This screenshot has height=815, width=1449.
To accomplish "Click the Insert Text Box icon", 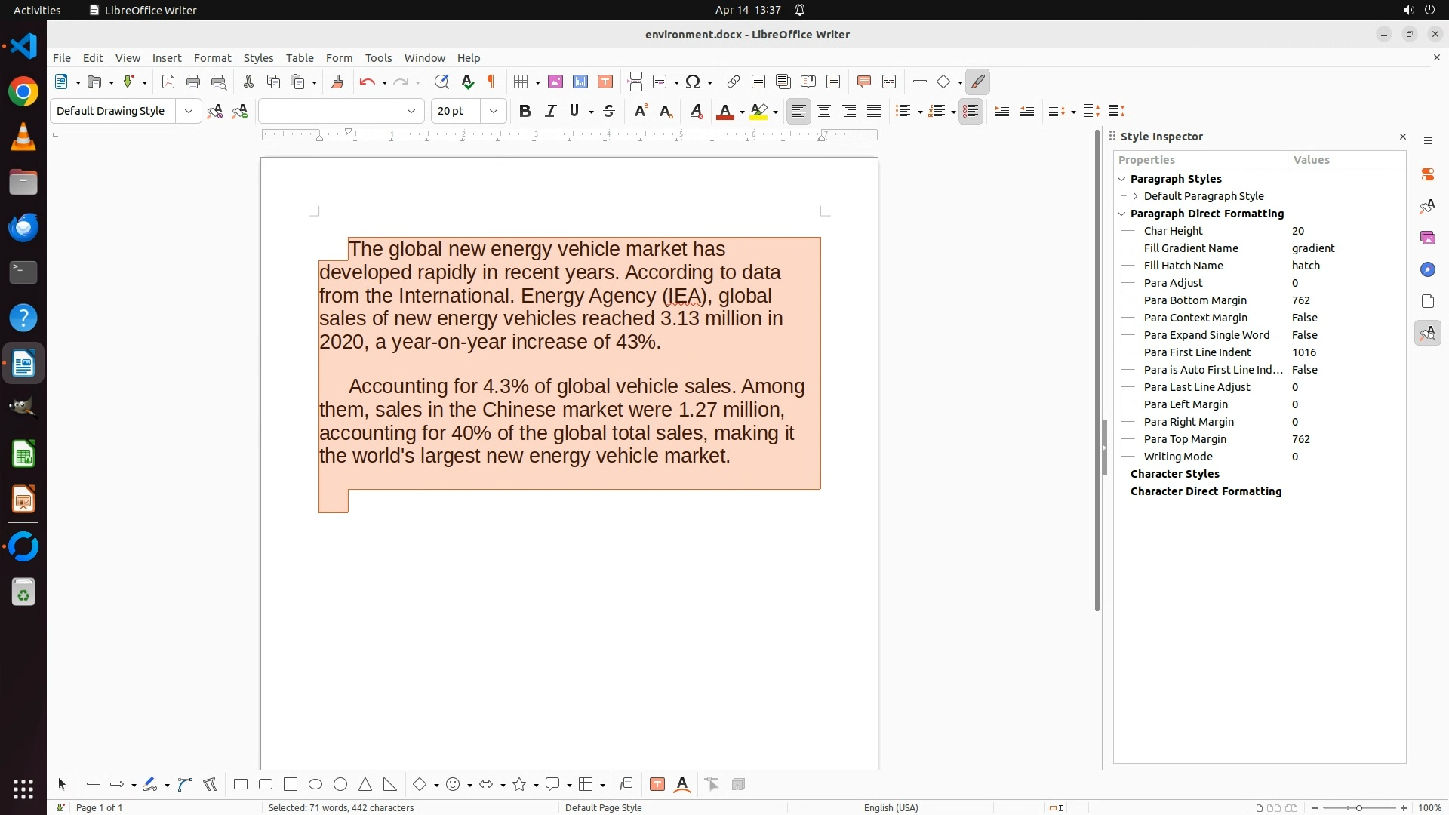I will pos(605,82).
